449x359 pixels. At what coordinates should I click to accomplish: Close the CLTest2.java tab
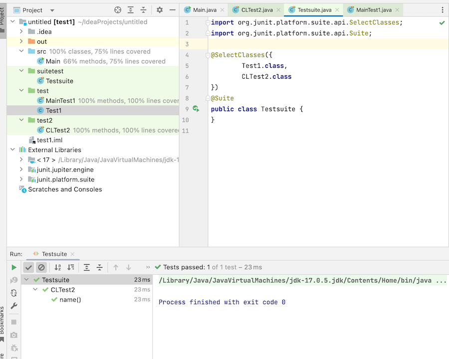point(278,10)
